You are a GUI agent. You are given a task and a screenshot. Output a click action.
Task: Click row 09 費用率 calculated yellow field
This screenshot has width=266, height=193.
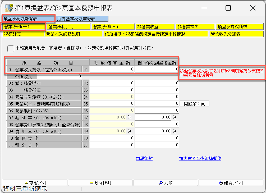108,131
